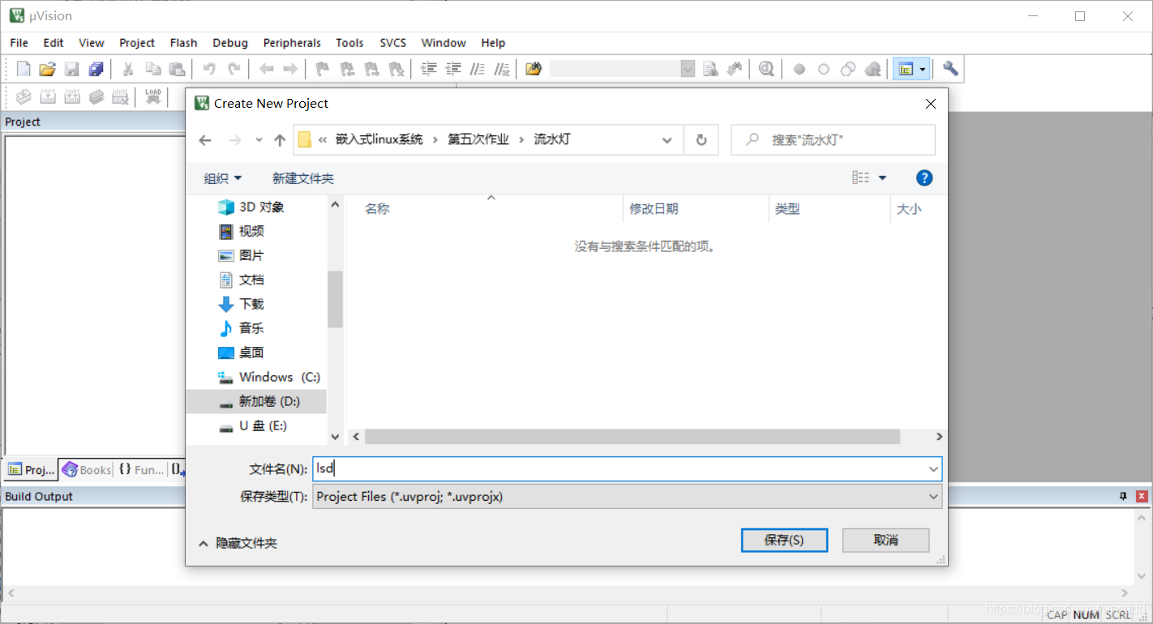Click the 取消 cancel button
The width and height of the screenshot is (1153, 624).
pos(885,540)
